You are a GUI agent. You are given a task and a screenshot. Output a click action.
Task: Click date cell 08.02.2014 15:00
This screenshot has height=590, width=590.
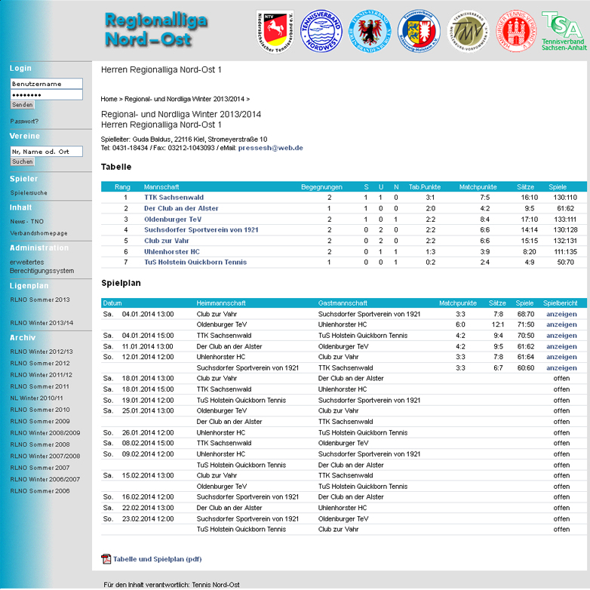[148, 443]
